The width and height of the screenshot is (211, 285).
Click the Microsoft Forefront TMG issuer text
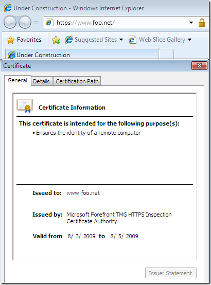coord(119,218)
